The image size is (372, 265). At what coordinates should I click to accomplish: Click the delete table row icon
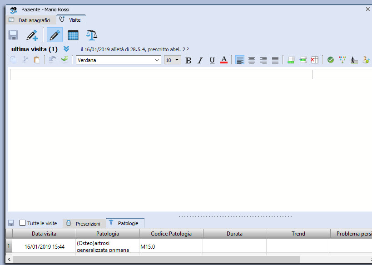pyautogui.click(x=314, y=60)
